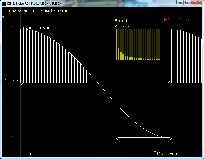The width and height of the screenshot is (204, 159).
Task: Click the yellow 'end' marker label
Action: (x=173, y=154)
